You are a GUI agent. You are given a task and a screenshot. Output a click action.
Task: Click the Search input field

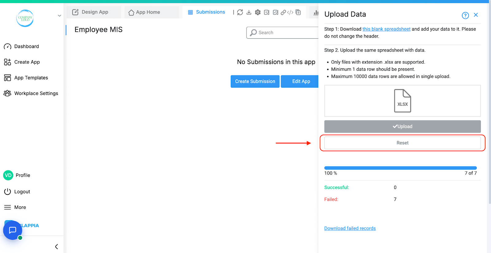[282, 32]
